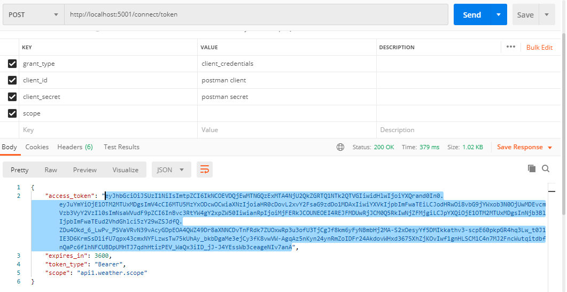Click the Bulk Edit link
Screen dimensions: 567x292
pos(540,48)
